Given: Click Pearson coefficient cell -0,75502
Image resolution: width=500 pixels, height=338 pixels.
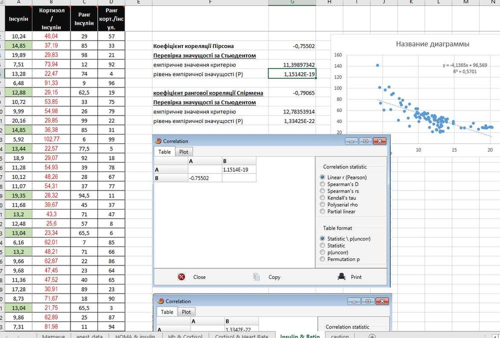Looking at the screenshot, I should 292,46.
